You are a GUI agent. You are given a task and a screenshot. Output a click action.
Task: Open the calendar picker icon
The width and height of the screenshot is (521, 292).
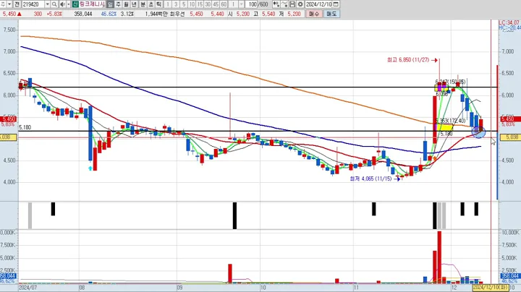coord(336,4)
